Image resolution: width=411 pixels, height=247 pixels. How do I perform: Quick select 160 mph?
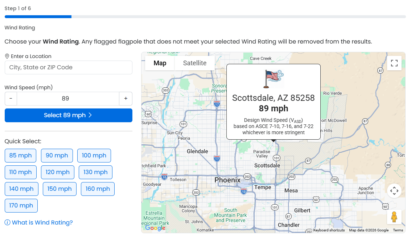coord(98,189)
